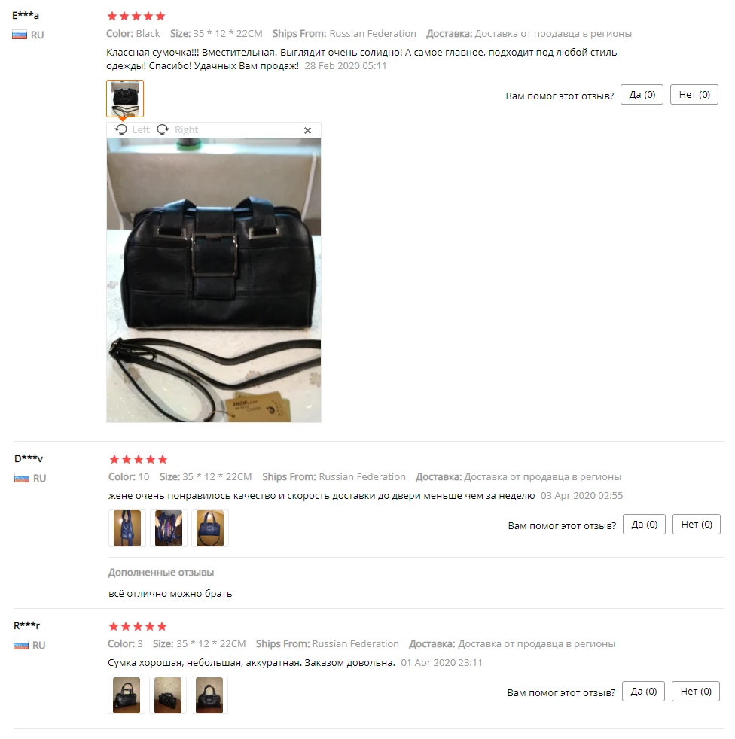Viewport: 735px width, 739px height.
Task: Rotate the review photo right
Action: pyautogui.click(x=178, y=129)
